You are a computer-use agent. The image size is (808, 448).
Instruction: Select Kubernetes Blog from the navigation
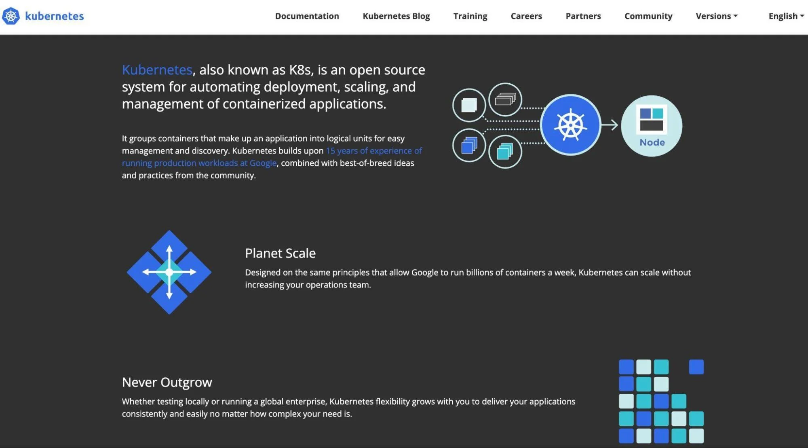pos(396,16)
